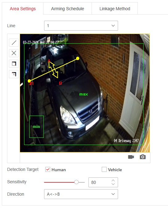Open the Linkage Method tab

coord(115,9)
